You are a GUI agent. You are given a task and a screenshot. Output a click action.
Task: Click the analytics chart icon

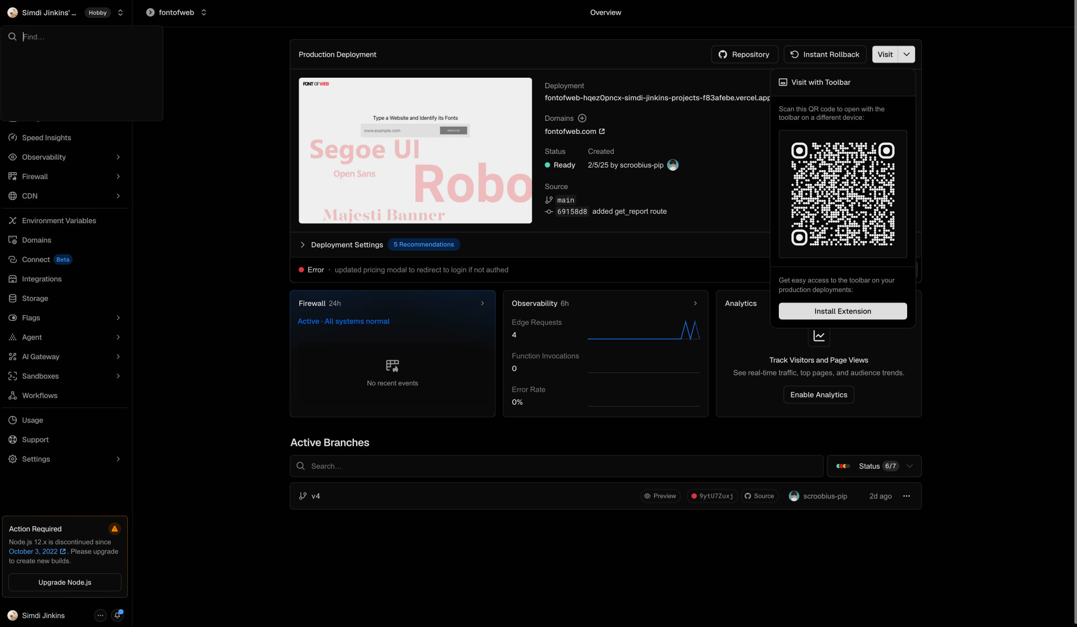click(x=819, y=336)
